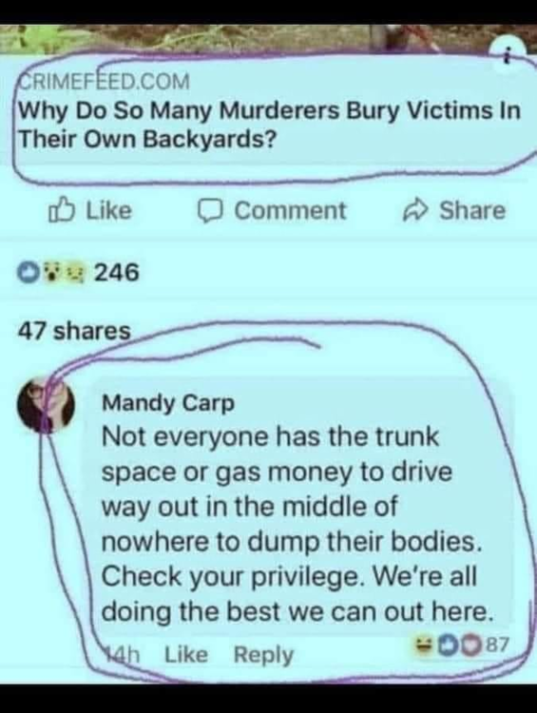Open the 246 reactions count
This screenshot has width=537, height=713.
pyautogui.click(x=116, y=273)
